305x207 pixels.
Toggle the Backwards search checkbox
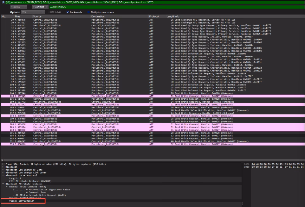(68, 12)
